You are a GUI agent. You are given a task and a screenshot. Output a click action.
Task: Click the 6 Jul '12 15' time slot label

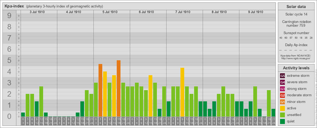point(150,121)
